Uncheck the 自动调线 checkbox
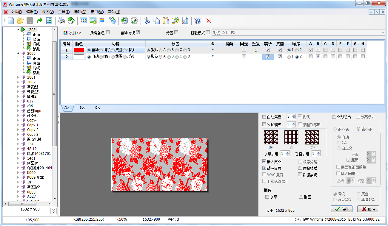The image size is (388, 226). (x=138, y=32)
